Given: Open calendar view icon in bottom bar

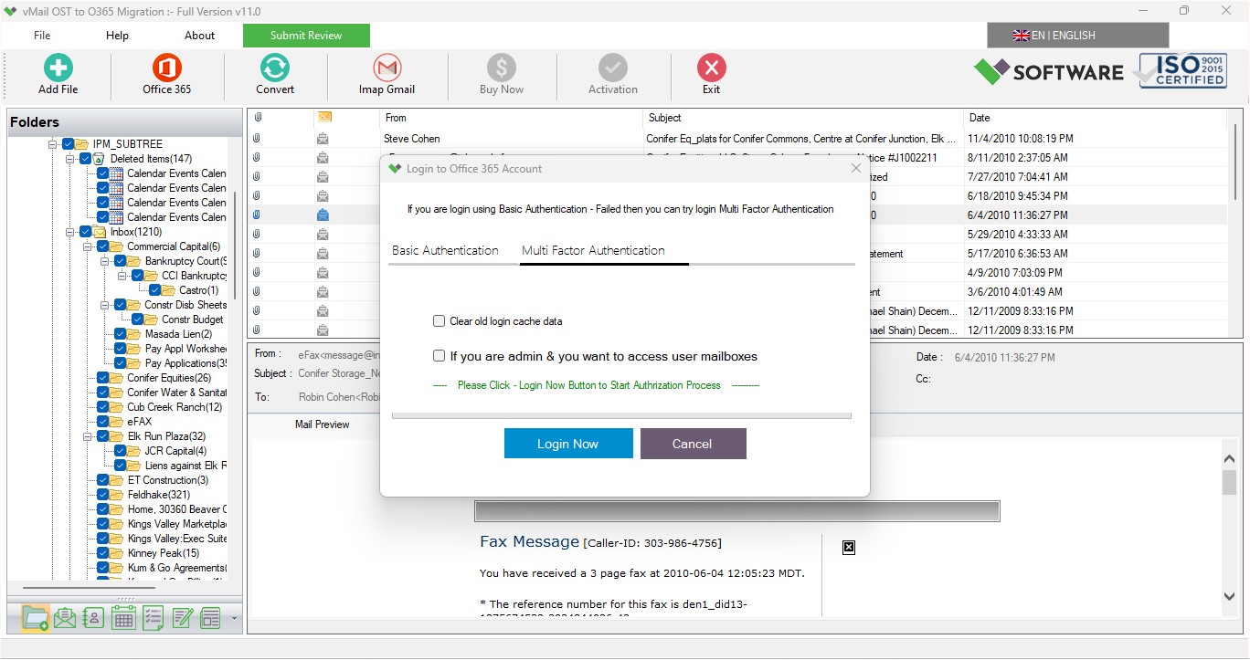Looking at the screenshot, I should (x=123, y=618).
